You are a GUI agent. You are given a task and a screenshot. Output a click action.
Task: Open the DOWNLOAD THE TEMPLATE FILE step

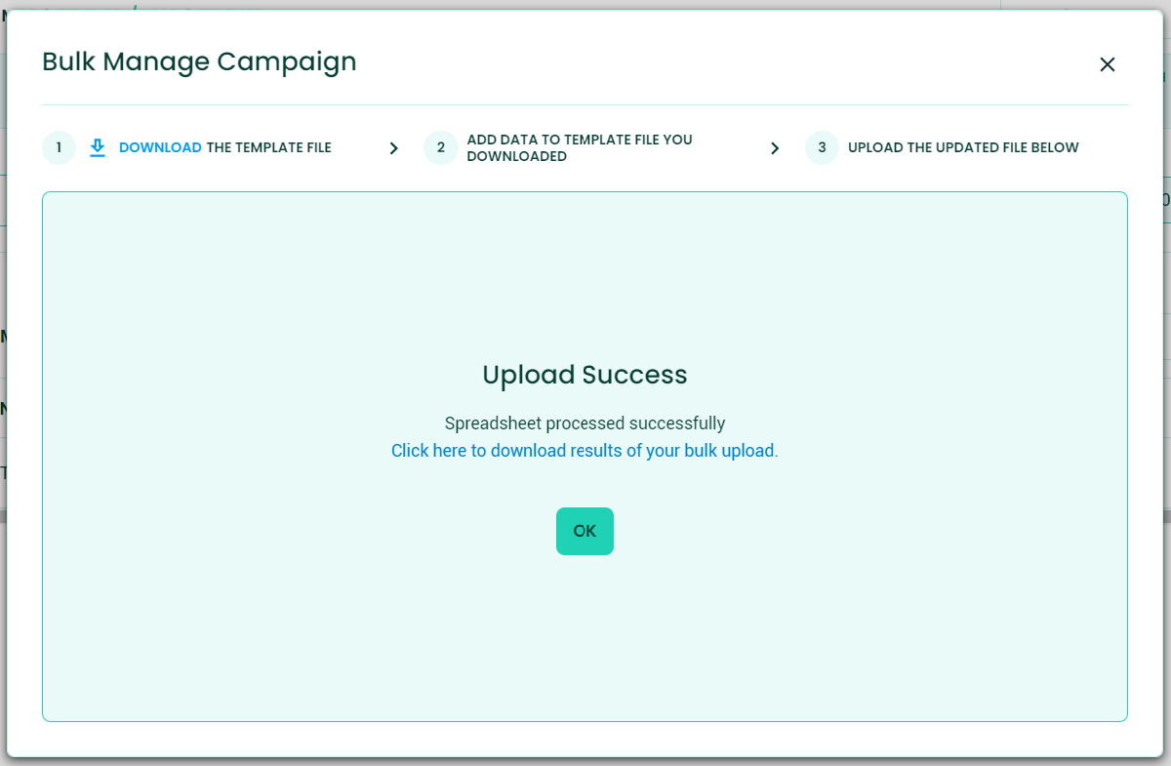click(x=224, y=147)
